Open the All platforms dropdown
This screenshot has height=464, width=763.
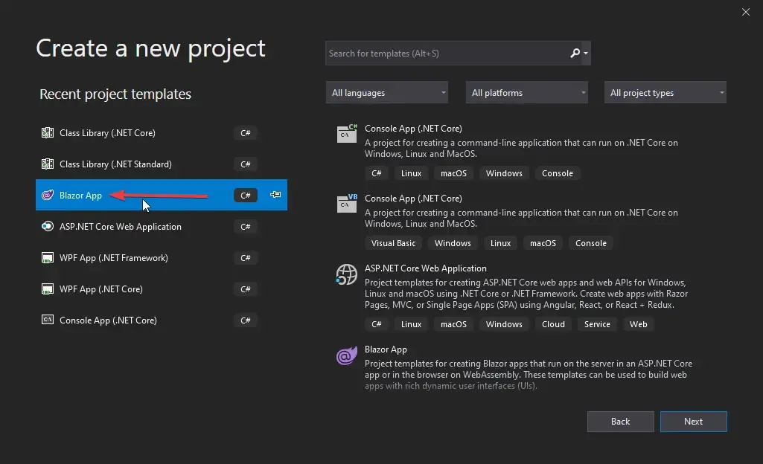[x=526, y=92]
